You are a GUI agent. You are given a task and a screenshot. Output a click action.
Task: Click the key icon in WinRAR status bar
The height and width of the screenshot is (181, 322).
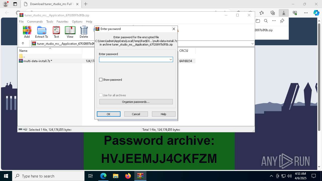click(x=25, y=129)
